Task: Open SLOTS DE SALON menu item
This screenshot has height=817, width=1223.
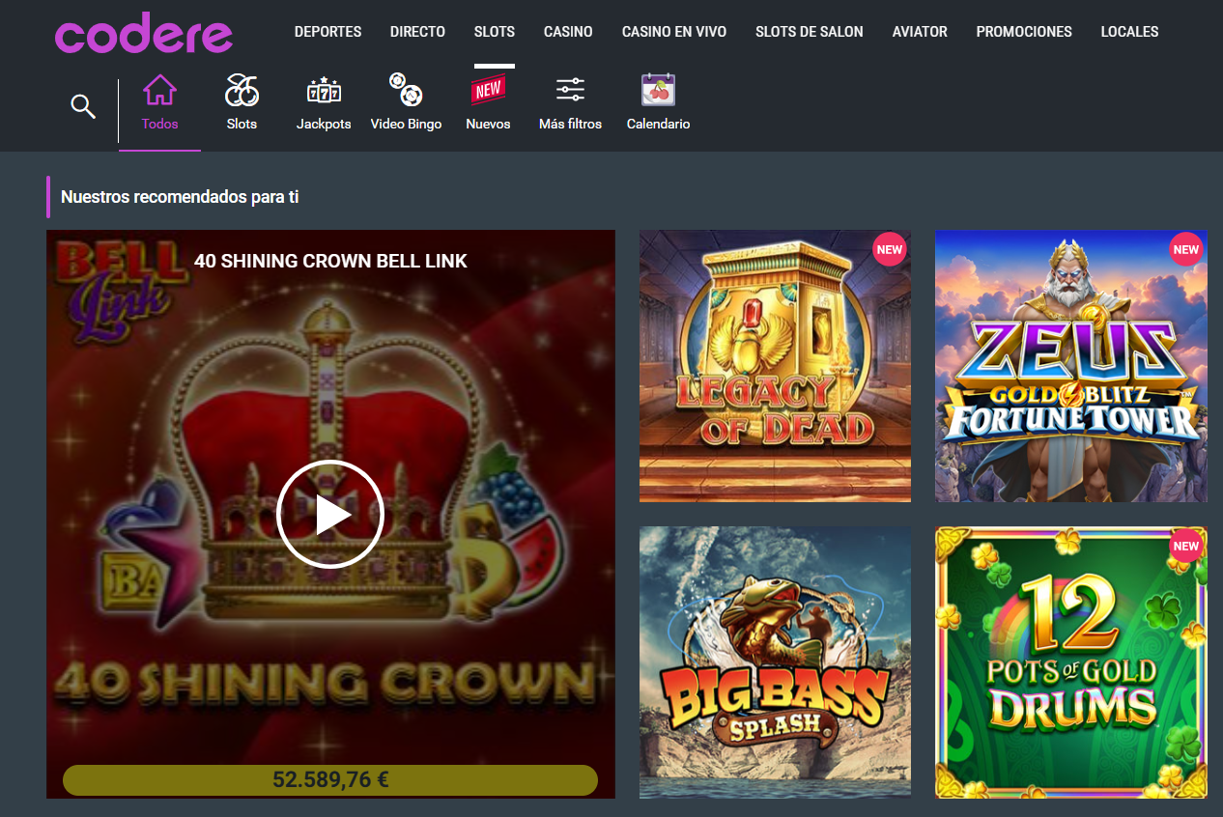Action: (810, 32)
